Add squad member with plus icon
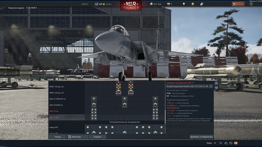262x147 pixels. pos(215,143)
